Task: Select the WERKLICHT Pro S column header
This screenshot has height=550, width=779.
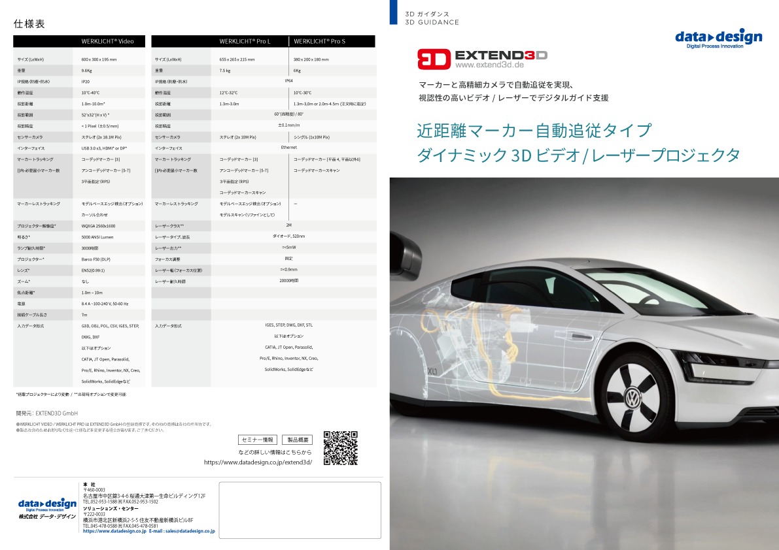Action: point(319,41)
